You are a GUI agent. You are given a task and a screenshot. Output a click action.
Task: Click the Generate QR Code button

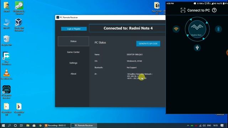[148, 43]
